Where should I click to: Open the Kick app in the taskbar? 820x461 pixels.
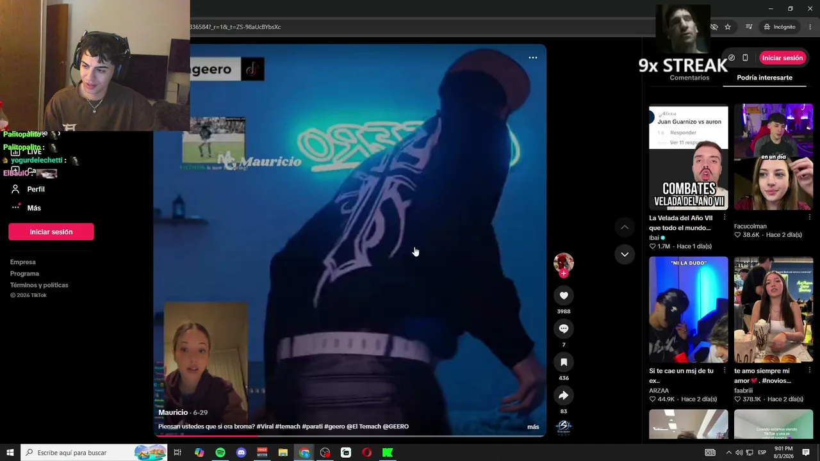point(388,453)
